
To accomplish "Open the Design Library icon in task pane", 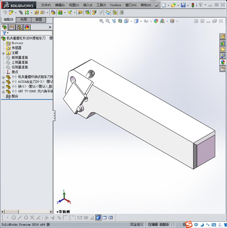I will 223,43.
